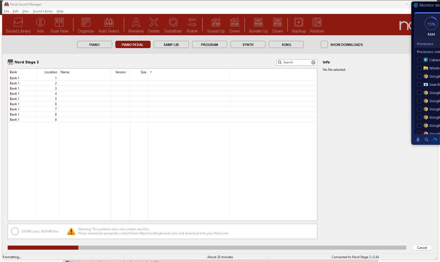Click the 'About 26 minutes' status text
This screenshot has width=440, height=262.
click(x=220, y=257)
